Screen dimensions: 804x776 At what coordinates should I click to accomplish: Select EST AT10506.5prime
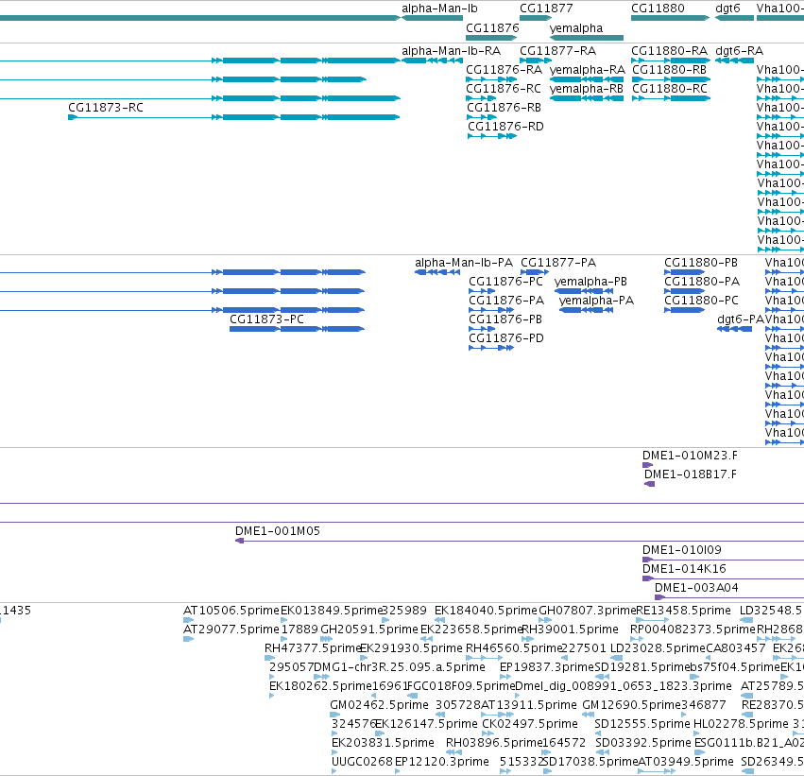click(231, 611)
